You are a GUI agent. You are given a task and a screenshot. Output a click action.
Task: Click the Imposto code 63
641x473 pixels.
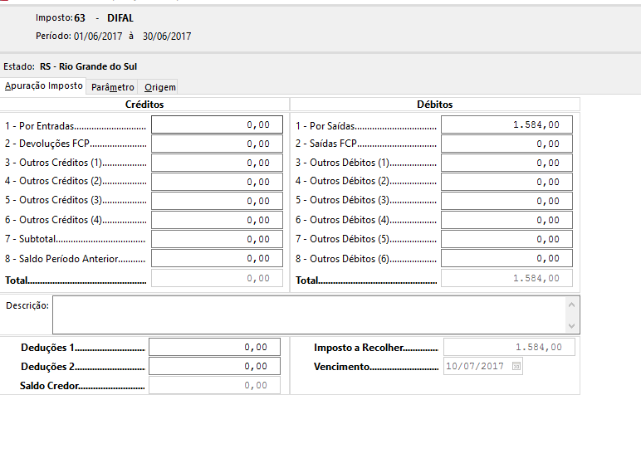click(80, 18)
